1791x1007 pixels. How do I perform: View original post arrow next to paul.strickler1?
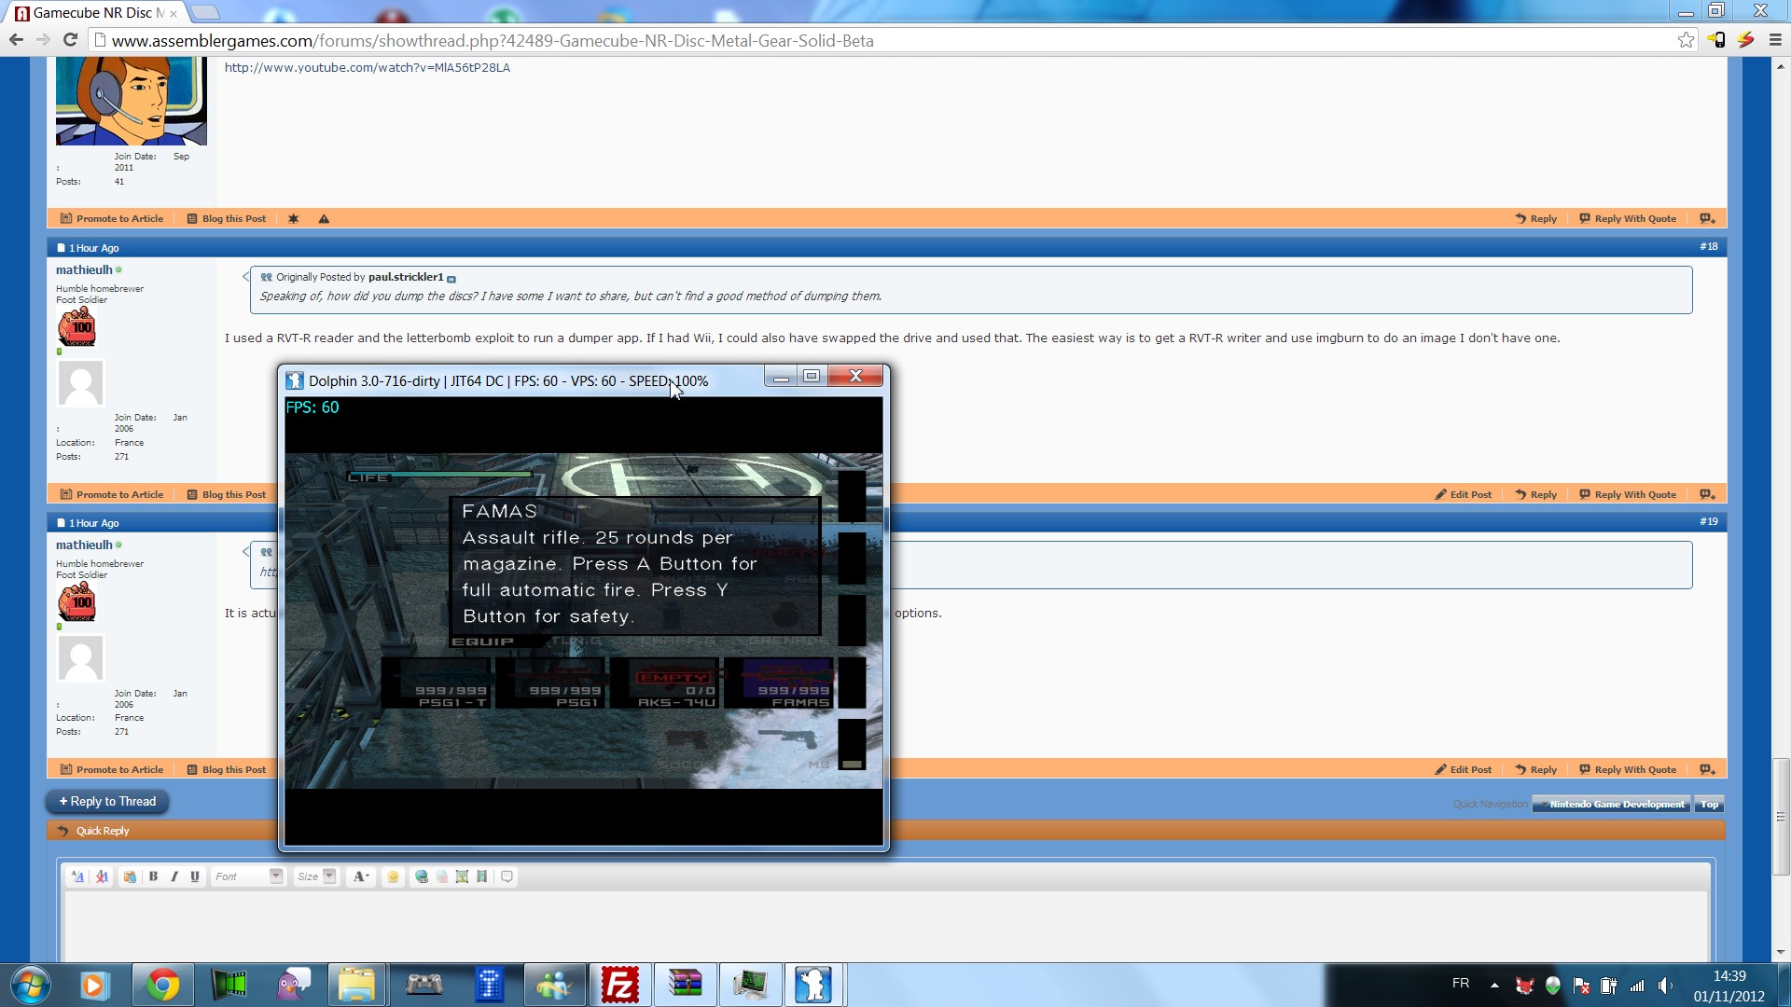coord(451,278)
